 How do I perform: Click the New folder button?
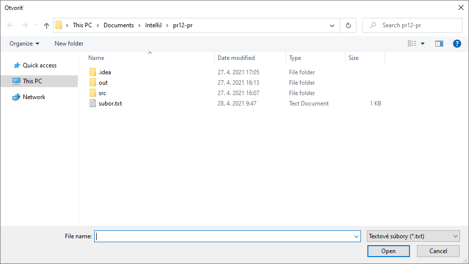(x=69, y=44)
